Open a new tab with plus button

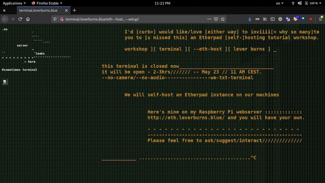[x=74, y=10]
